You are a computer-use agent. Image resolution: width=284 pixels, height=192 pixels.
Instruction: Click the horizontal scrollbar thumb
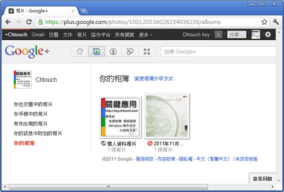[x=108, y=187]
